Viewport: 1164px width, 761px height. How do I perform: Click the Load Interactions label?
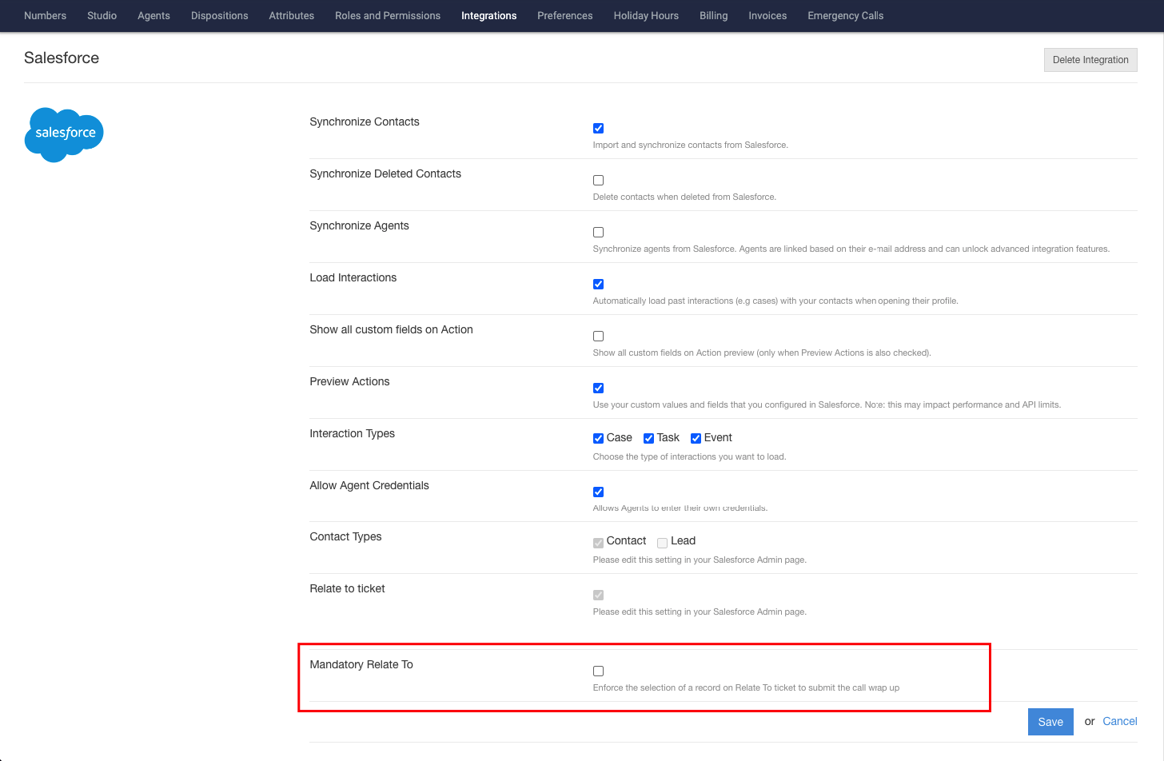coord(353,277)
